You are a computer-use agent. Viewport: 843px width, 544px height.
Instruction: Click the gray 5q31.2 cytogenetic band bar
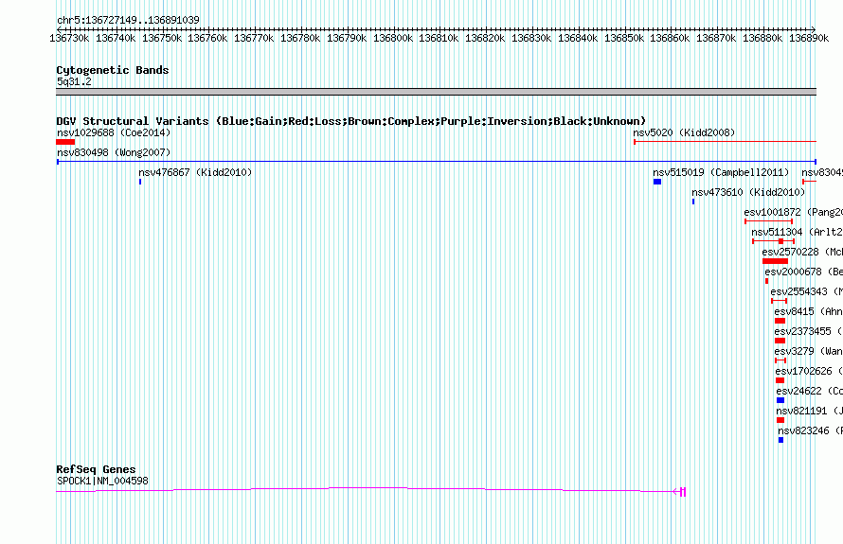[x=436, y=92]
